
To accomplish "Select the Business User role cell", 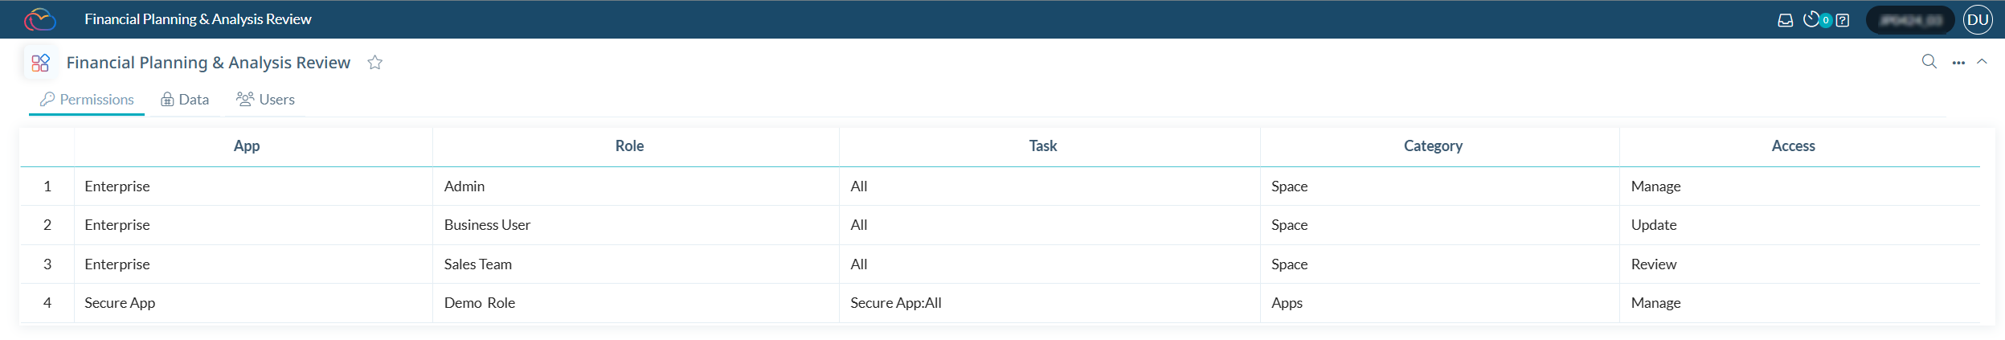I will coord(487,225).
